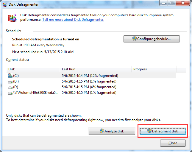Select the E: row showing 4% fragmented
Image resolution: width=192 pixels, height=152 pixels.
point(88,87)
